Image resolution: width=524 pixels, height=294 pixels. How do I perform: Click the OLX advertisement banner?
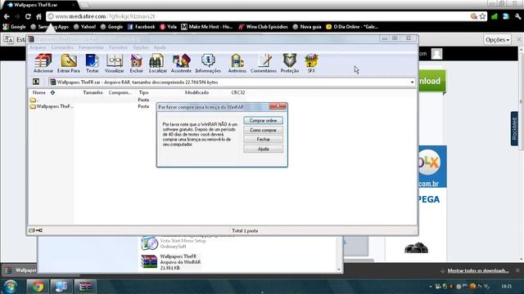coord(432,166)
